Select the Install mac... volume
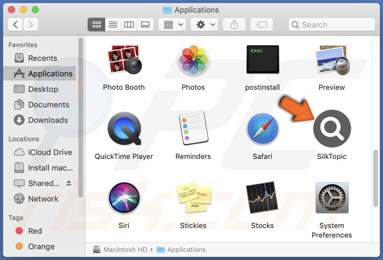383x260 pixels. (40, 168)
